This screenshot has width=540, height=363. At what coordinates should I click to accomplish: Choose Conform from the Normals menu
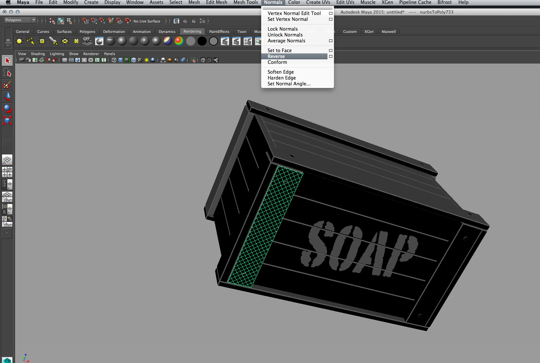click(x=277, y=62)
